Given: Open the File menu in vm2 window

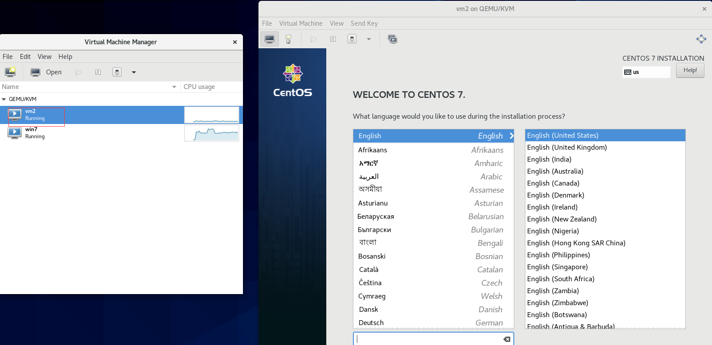Looking at the screenshot, I should click(x=267, y=23).
